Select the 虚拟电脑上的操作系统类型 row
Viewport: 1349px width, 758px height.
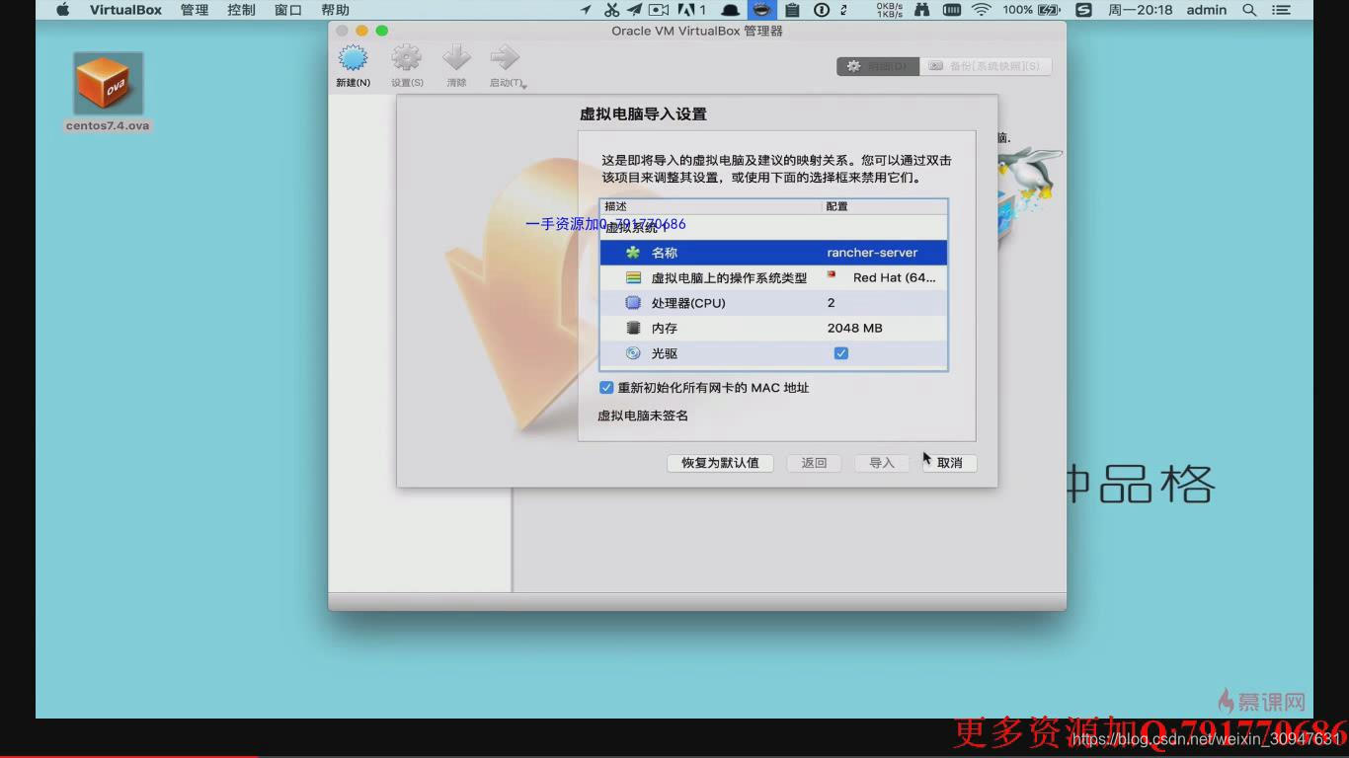(773, 278)
